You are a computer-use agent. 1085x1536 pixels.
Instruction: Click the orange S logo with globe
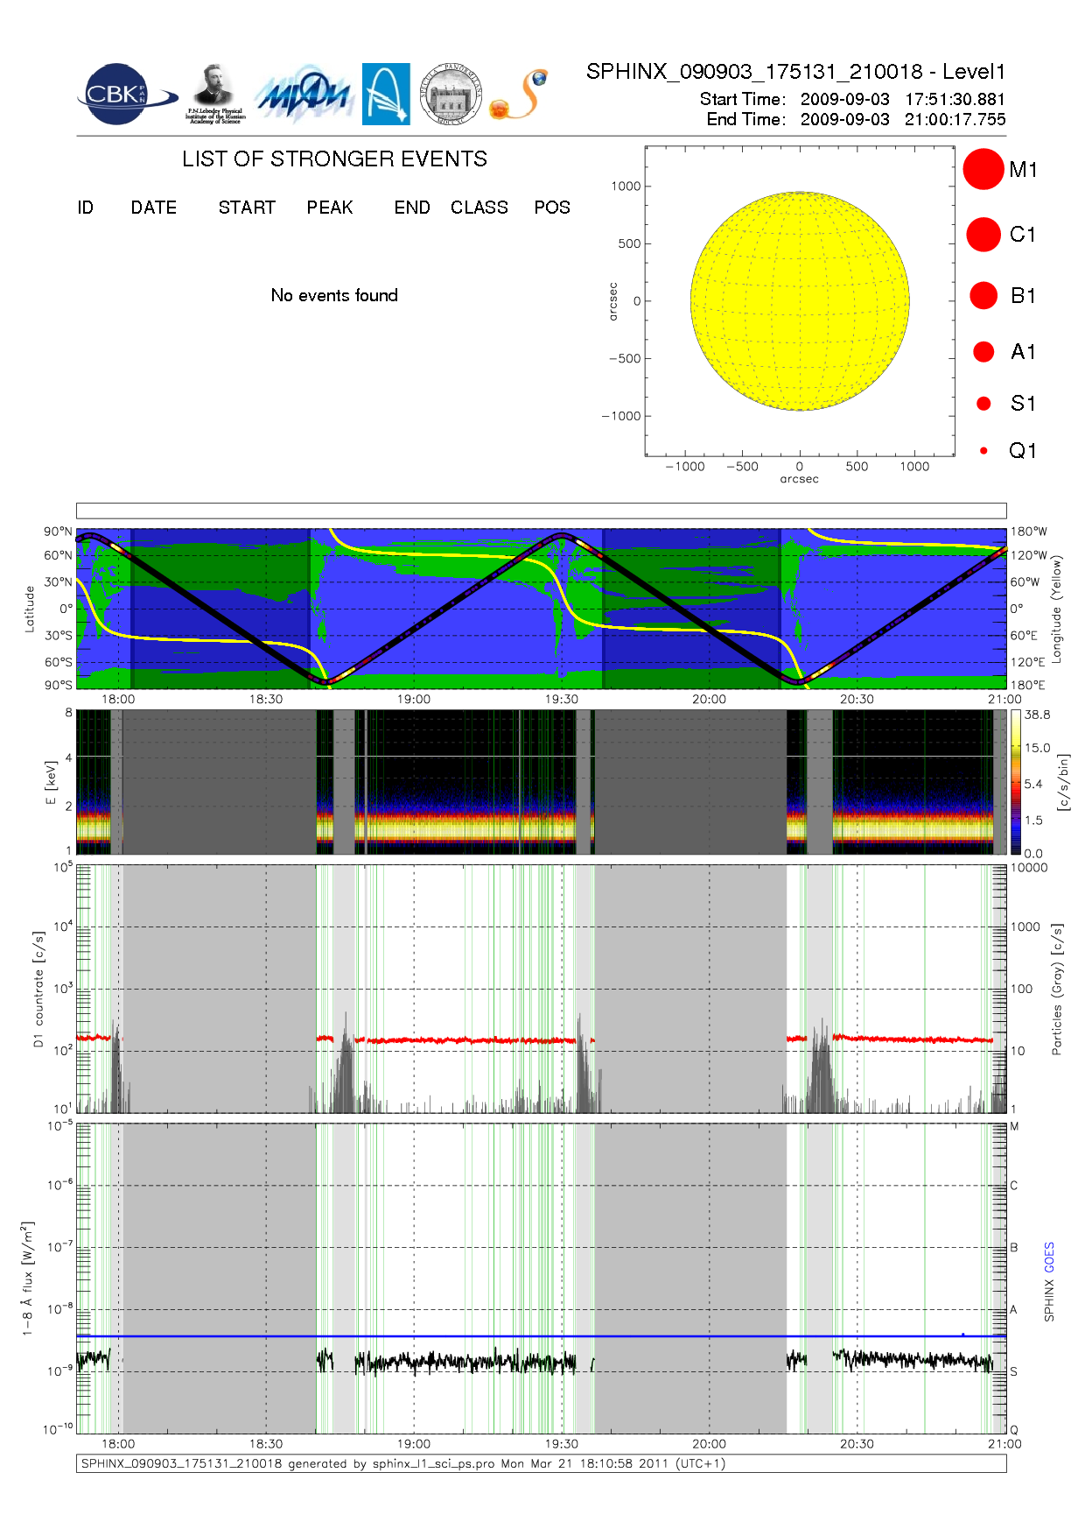click(x=520, y=95)
